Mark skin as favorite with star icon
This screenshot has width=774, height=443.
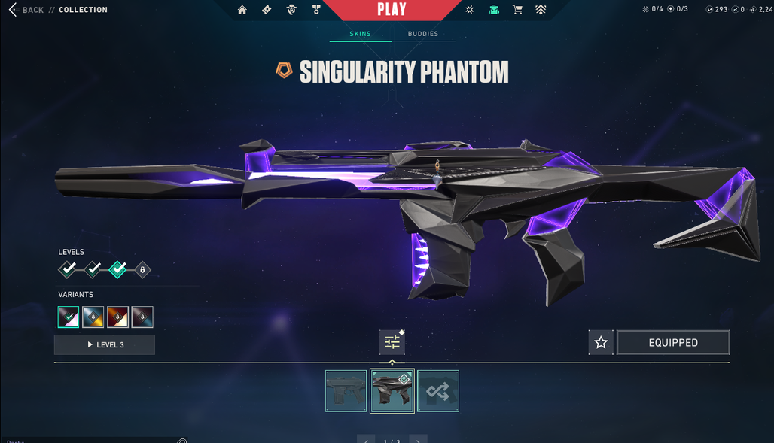point(601,342)
